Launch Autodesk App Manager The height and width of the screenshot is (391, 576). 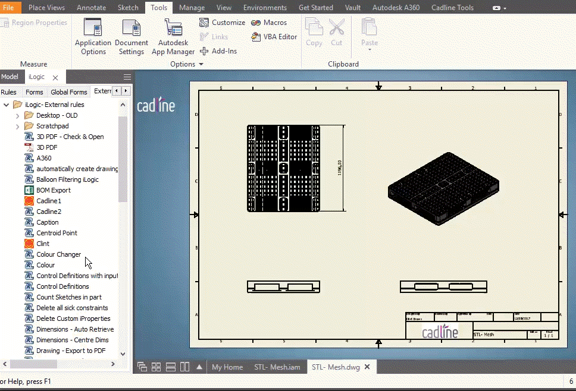tap(173, 37)
